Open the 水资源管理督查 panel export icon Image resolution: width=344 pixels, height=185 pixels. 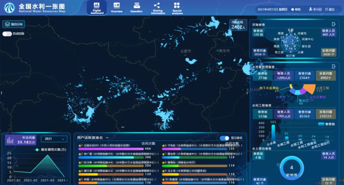pos(334,66)
